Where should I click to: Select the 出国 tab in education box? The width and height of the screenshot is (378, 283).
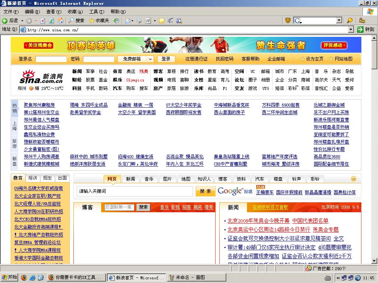62,178
